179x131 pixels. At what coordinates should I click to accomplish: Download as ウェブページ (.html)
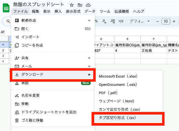pyautogui.click(x=128, y=101)
